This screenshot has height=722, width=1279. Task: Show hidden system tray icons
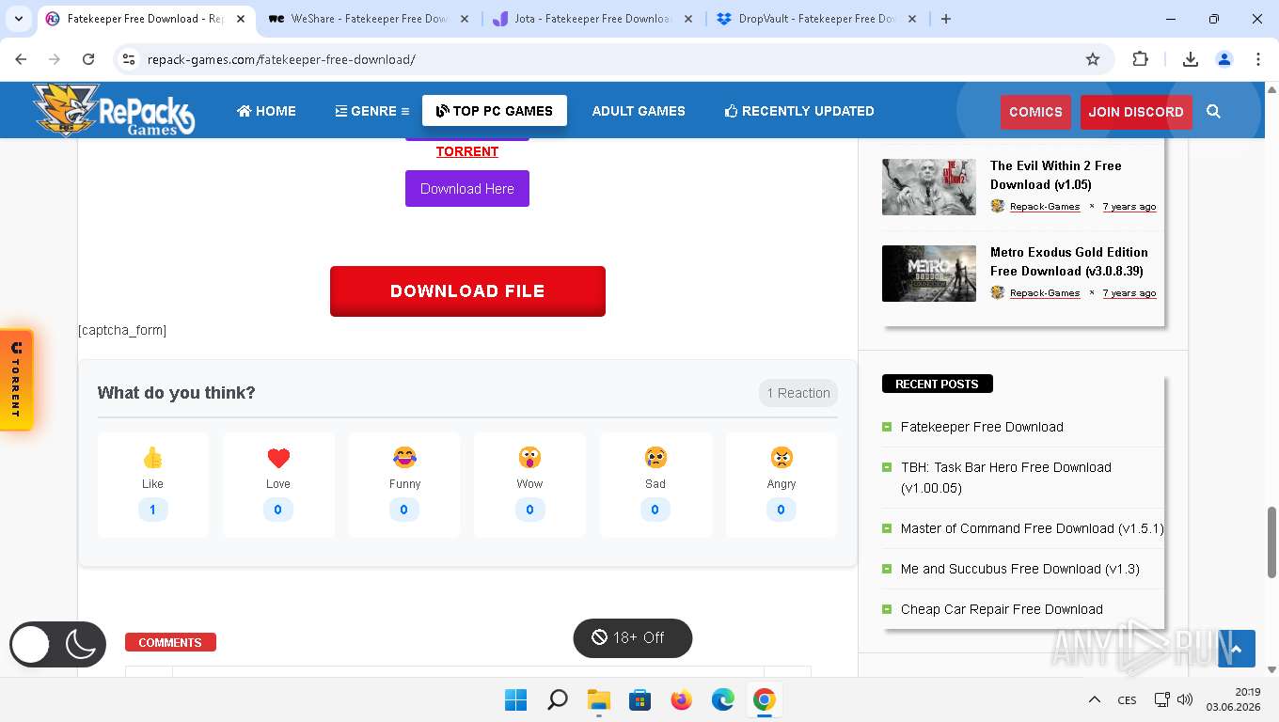(x=1095, y=699)
